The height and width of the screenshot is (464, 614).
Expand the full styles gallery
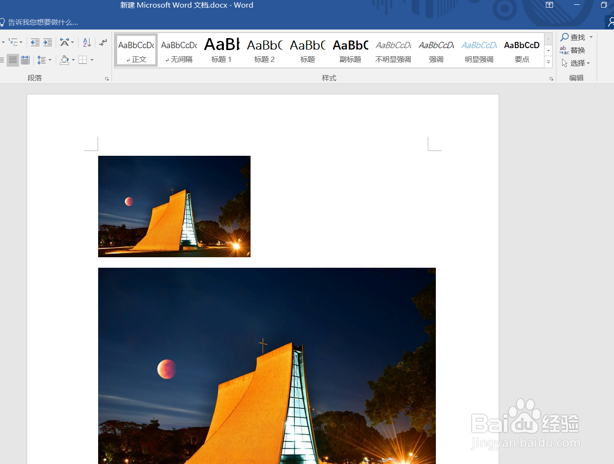tap(548, 62)
